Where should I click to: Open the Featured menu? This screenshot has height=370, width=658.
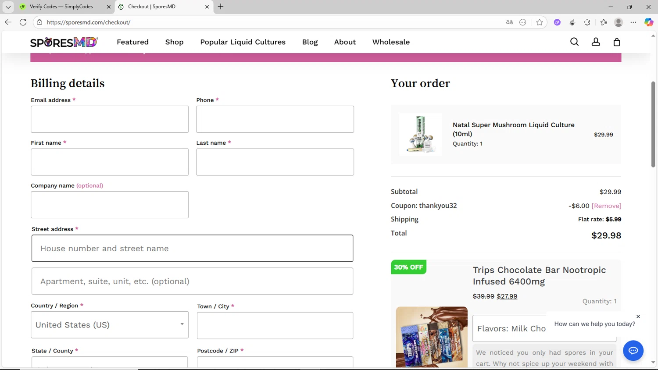pyautogui.click(x=132, y=42)
